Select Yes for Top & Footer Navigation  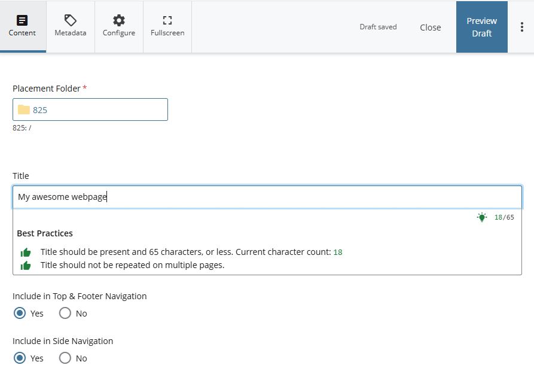click(x=20, y=313)
